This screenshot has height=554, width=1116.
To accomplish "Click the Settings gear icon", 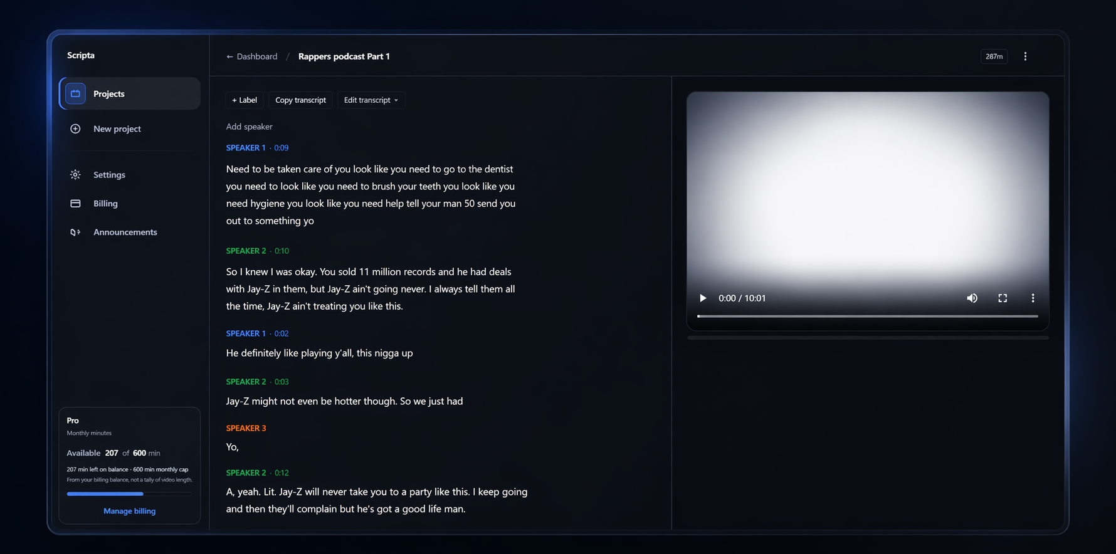I will tap(75, 175).
